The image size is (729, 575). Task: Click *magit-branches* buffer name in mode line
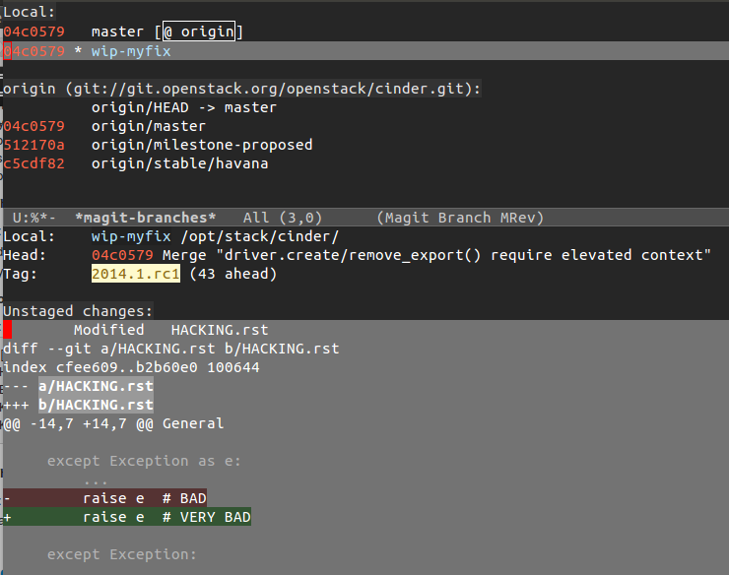tap(145, 218)
